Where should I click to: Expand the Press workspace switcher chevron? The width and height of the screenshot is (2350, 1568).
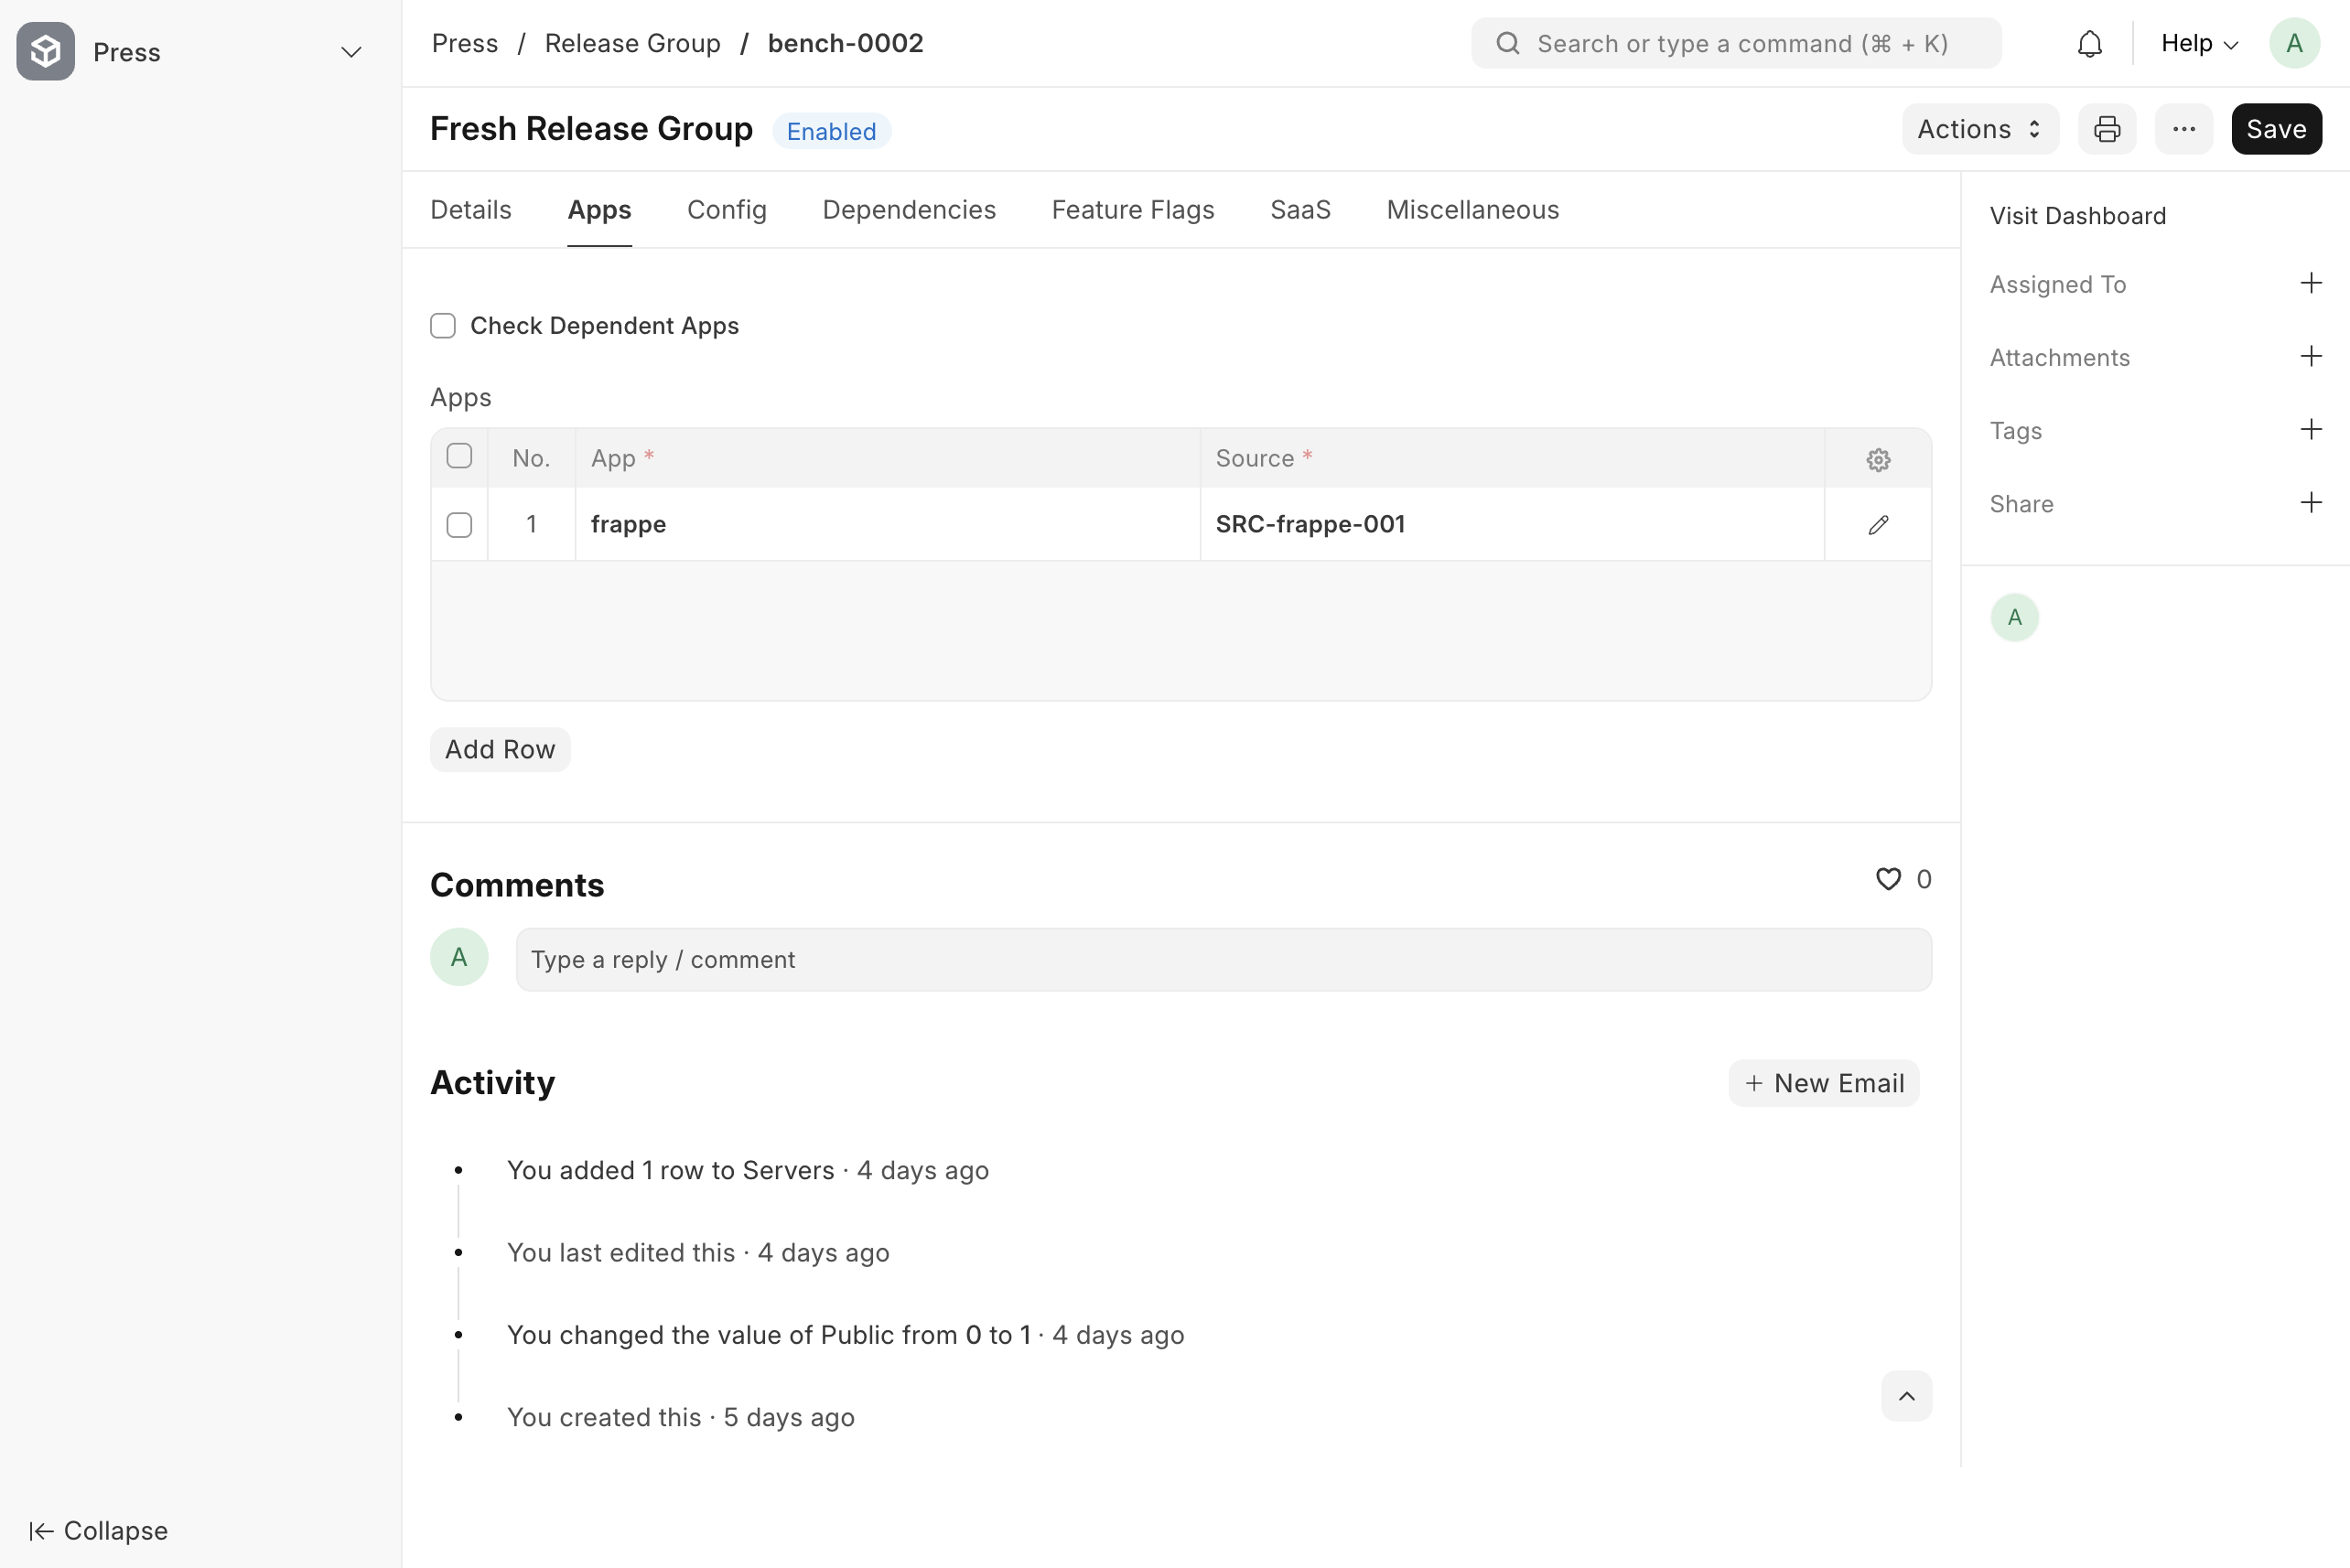[x=351, y=52]
